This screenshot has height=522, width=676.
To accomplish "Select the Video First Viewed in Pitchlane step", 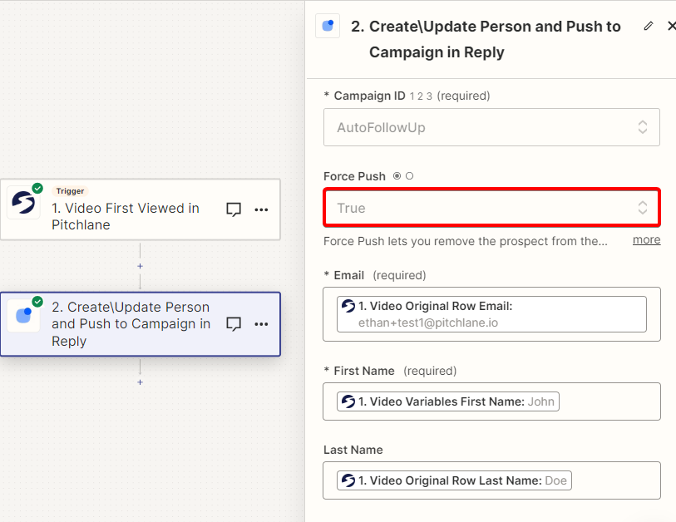I will tap(141, 209).
